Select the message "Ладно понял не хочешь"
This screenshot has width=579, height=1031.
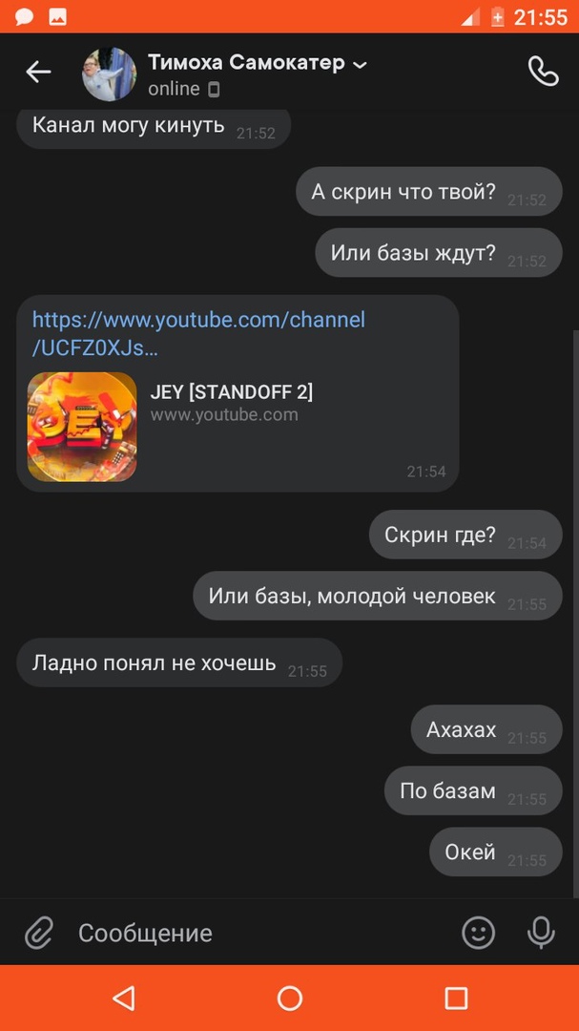point(179,663)
